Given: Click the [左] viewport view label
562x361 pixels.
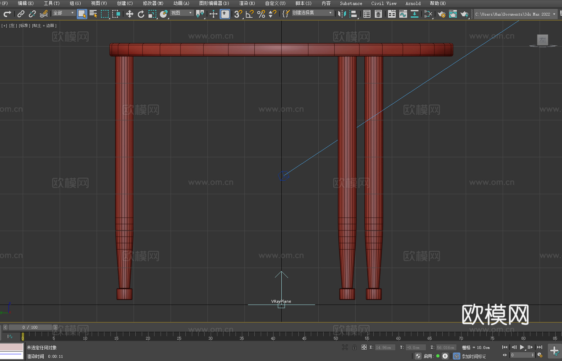Looking at the screenshot, I should [13, 26].
